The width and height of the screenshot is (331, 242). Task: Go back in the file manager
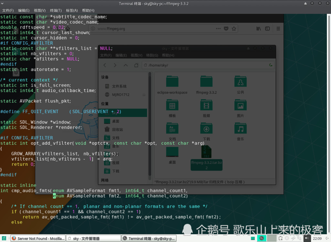tap(105, 65)
